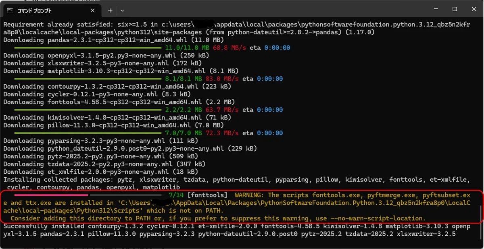Close the terminal window
Image resolution: width=484 pixels, height=249 pixels.
pyautogui.click(x=474, y=9)
